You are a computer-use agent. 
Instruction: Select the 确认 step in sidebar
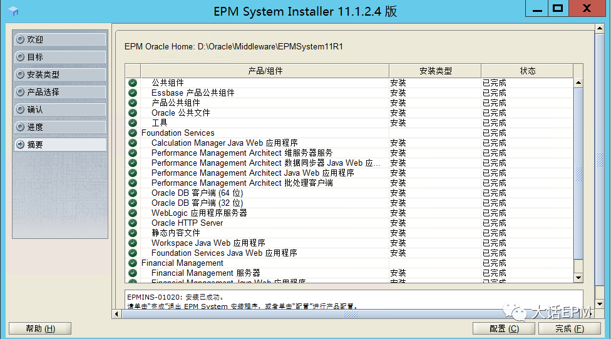coord(60,109)
